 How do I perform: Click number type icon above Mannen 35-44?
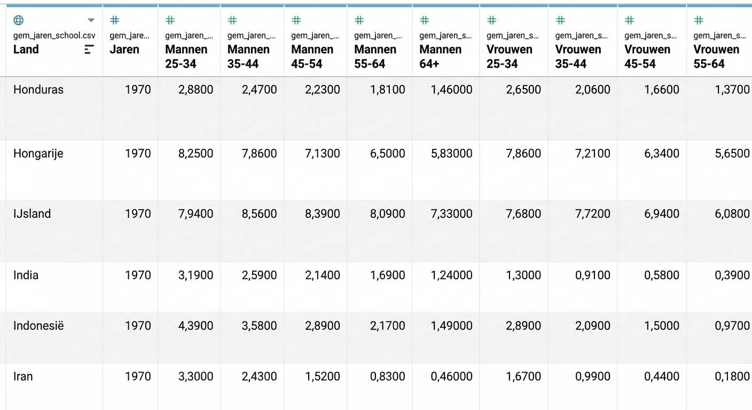pyautogui.click(x=232, y=20)
